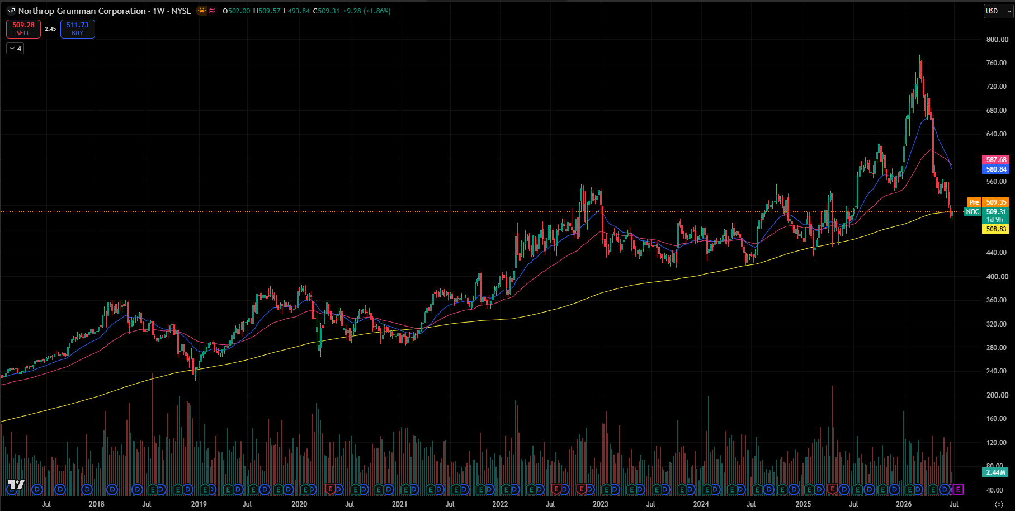The image size is (1015, 511).
Task: Click the Northrop Grumman Corporation chart title
Action: click(82, 11)
